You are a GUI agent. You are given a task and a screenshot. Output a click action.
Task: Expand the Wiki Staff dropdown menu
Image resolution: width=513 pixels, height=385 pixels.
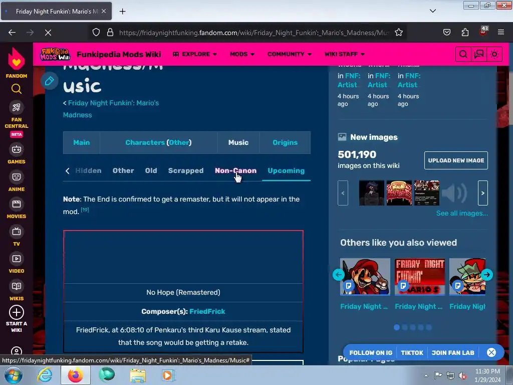pyautogui.click(x=345, y=54)
